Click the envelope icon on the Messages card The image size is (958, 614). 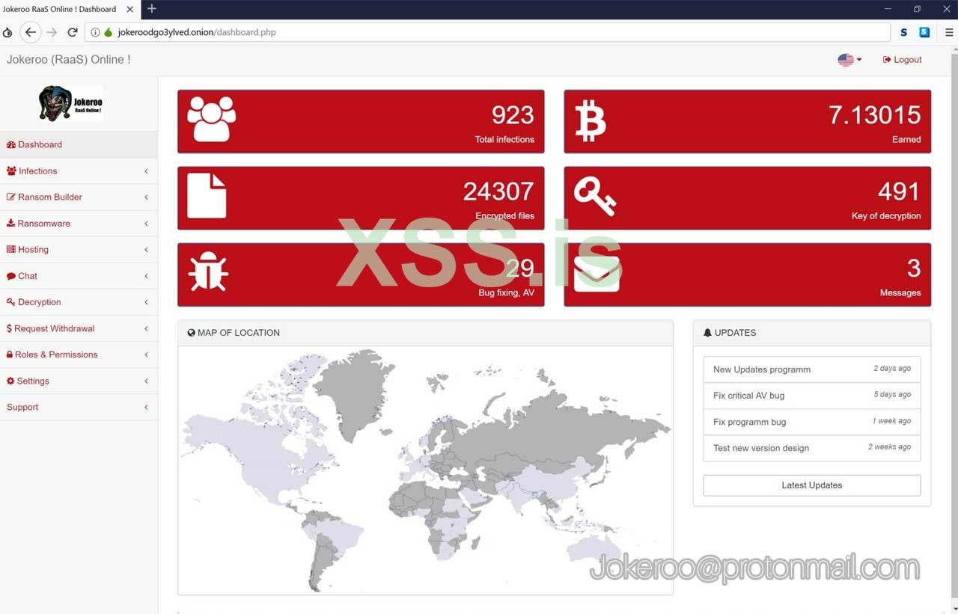click(x=597, y=274)
